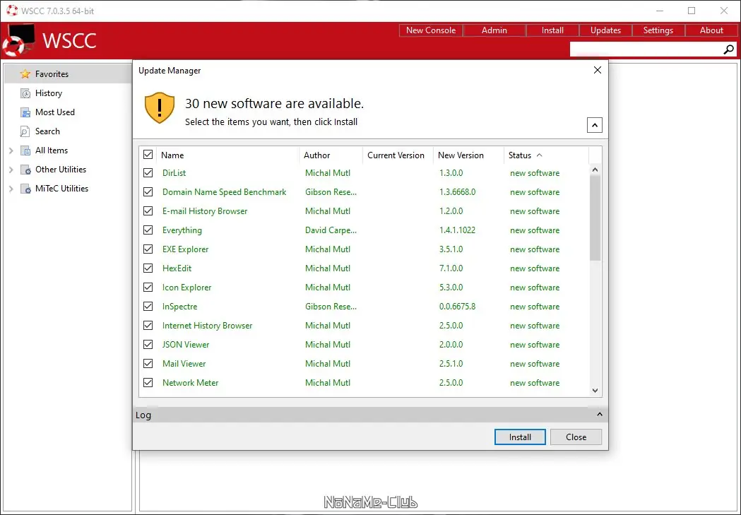This screenshot has height=515, width=741.
Task: Click the WSCC lifebuoy logo
Action: click(18, 41)
